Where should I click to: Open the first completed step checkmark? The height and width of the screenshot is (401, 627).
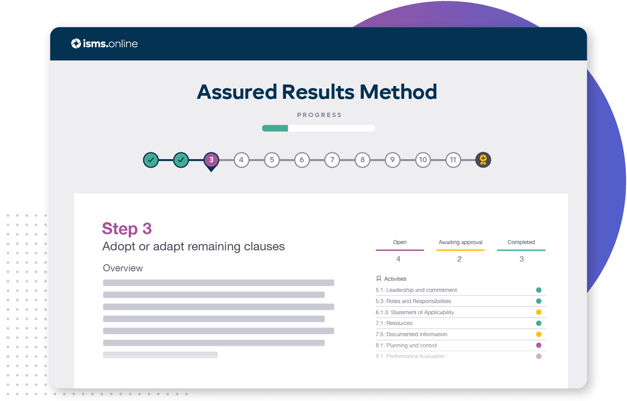click(x=151, y=160)
